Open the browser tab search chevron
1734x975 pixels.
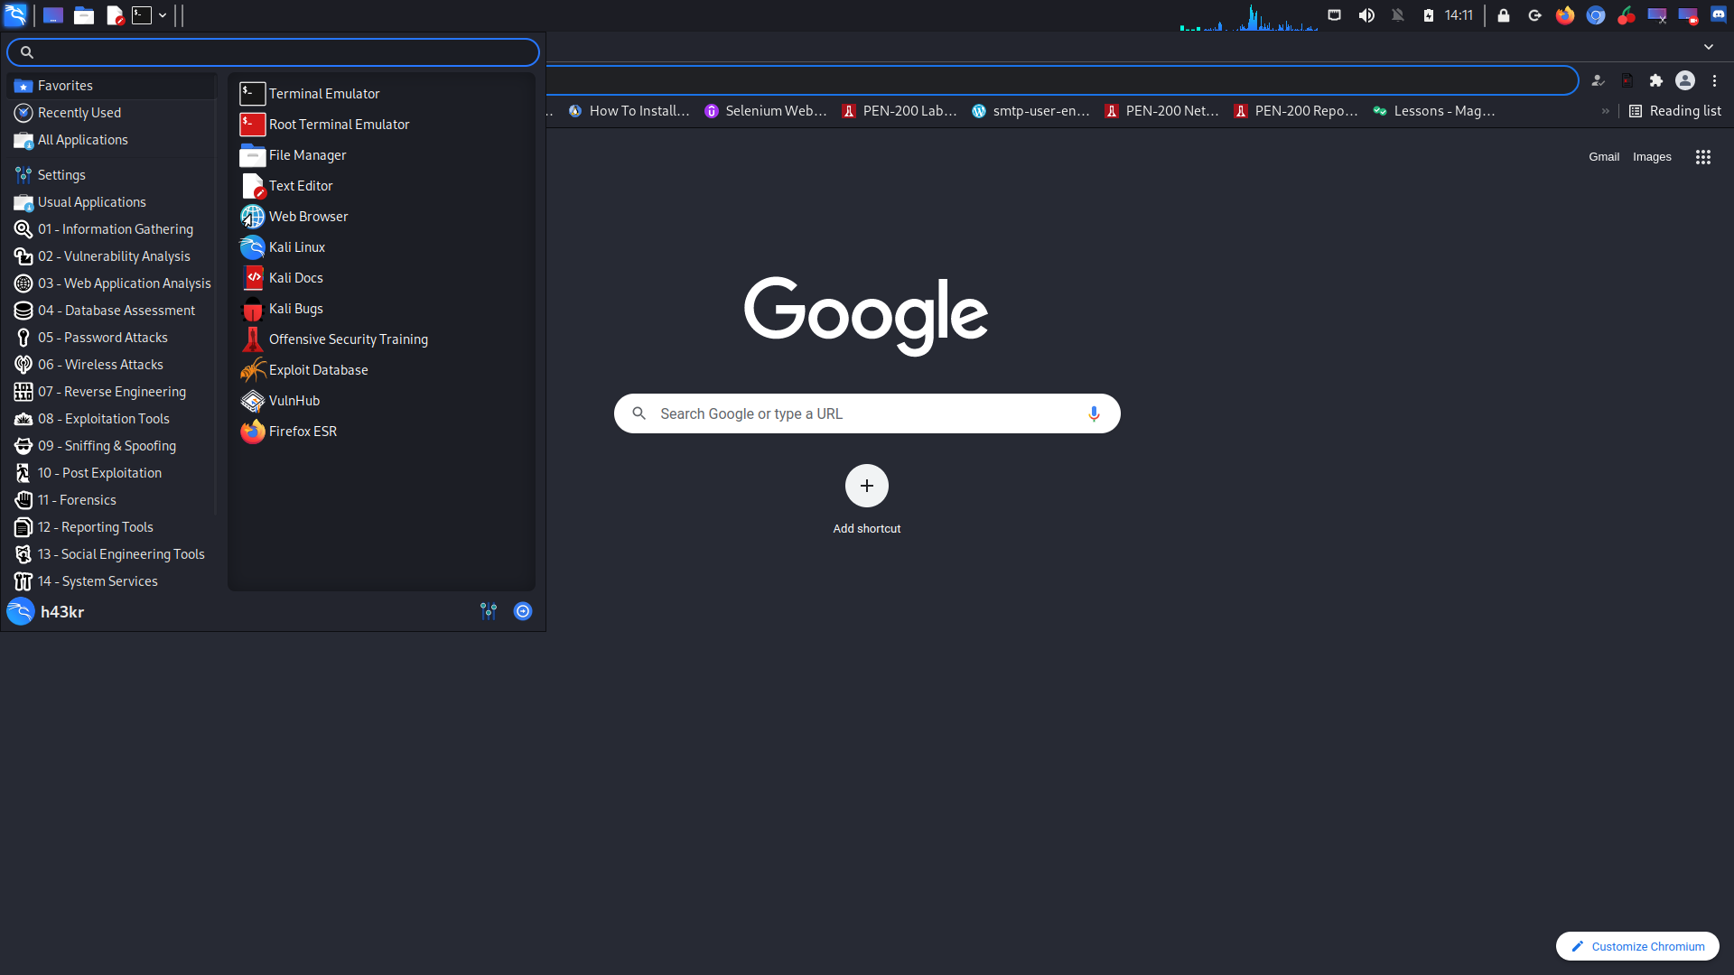[x=1708, y=47]
